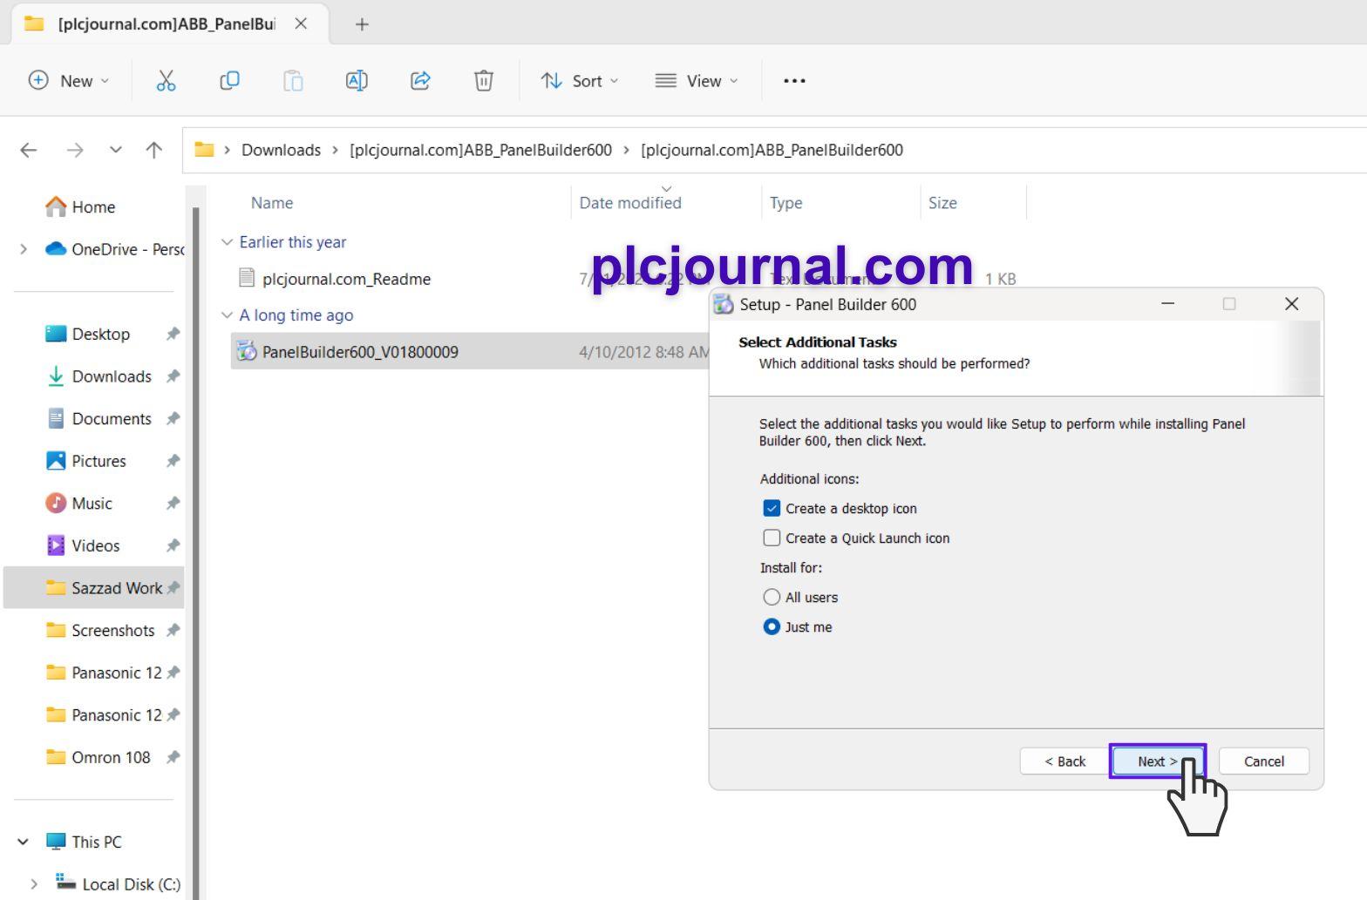Sort by the Type column header
The height and width of the screenshot is (900, 1367).
786,203
